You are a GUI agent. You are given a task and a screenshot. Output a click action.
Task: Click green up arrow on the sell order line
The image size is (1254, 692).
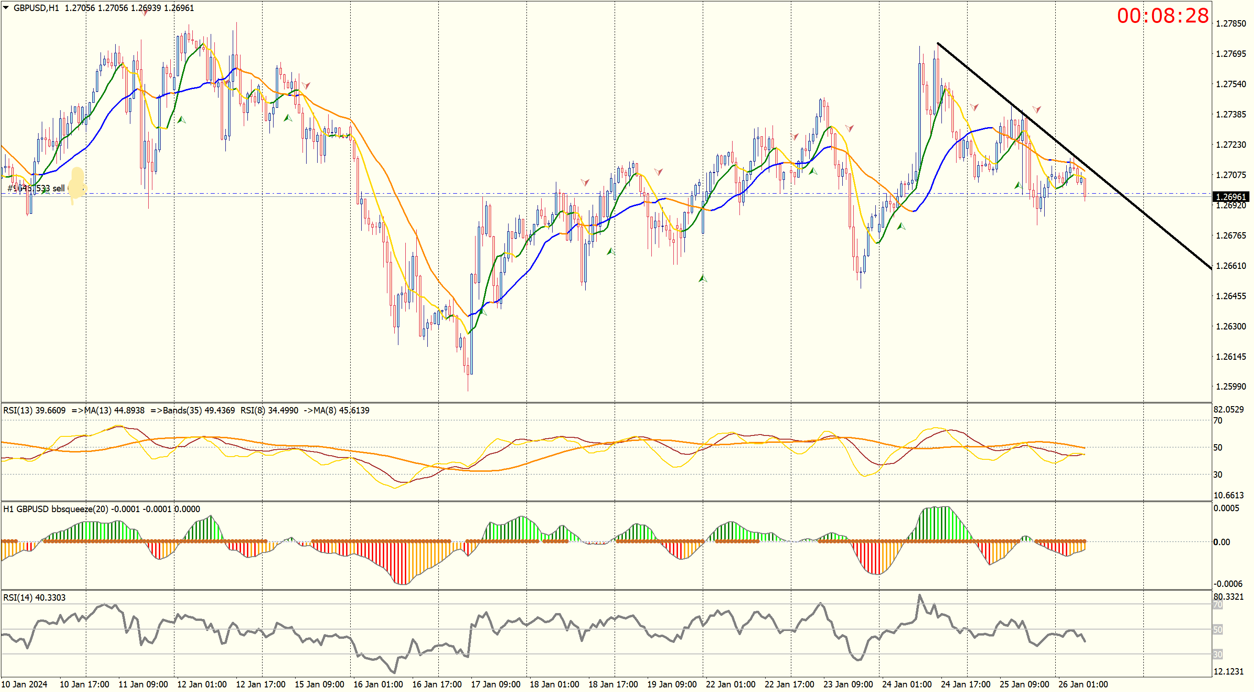tap(45, 191)
